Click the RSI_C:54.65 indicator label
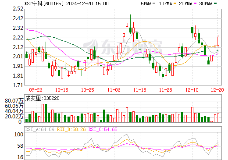The image size is (228, 160). (103, 129)
